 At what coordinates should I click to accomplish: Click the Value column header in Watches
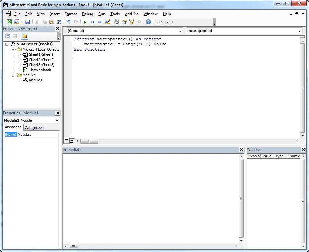tap(267, 156)
